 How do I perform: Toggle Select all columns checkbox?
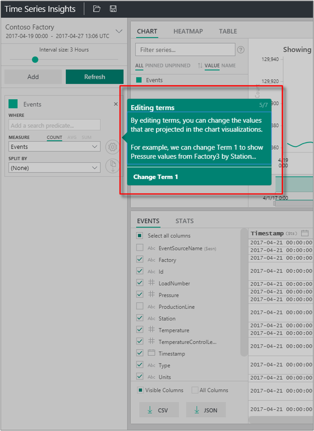[140, 236]
